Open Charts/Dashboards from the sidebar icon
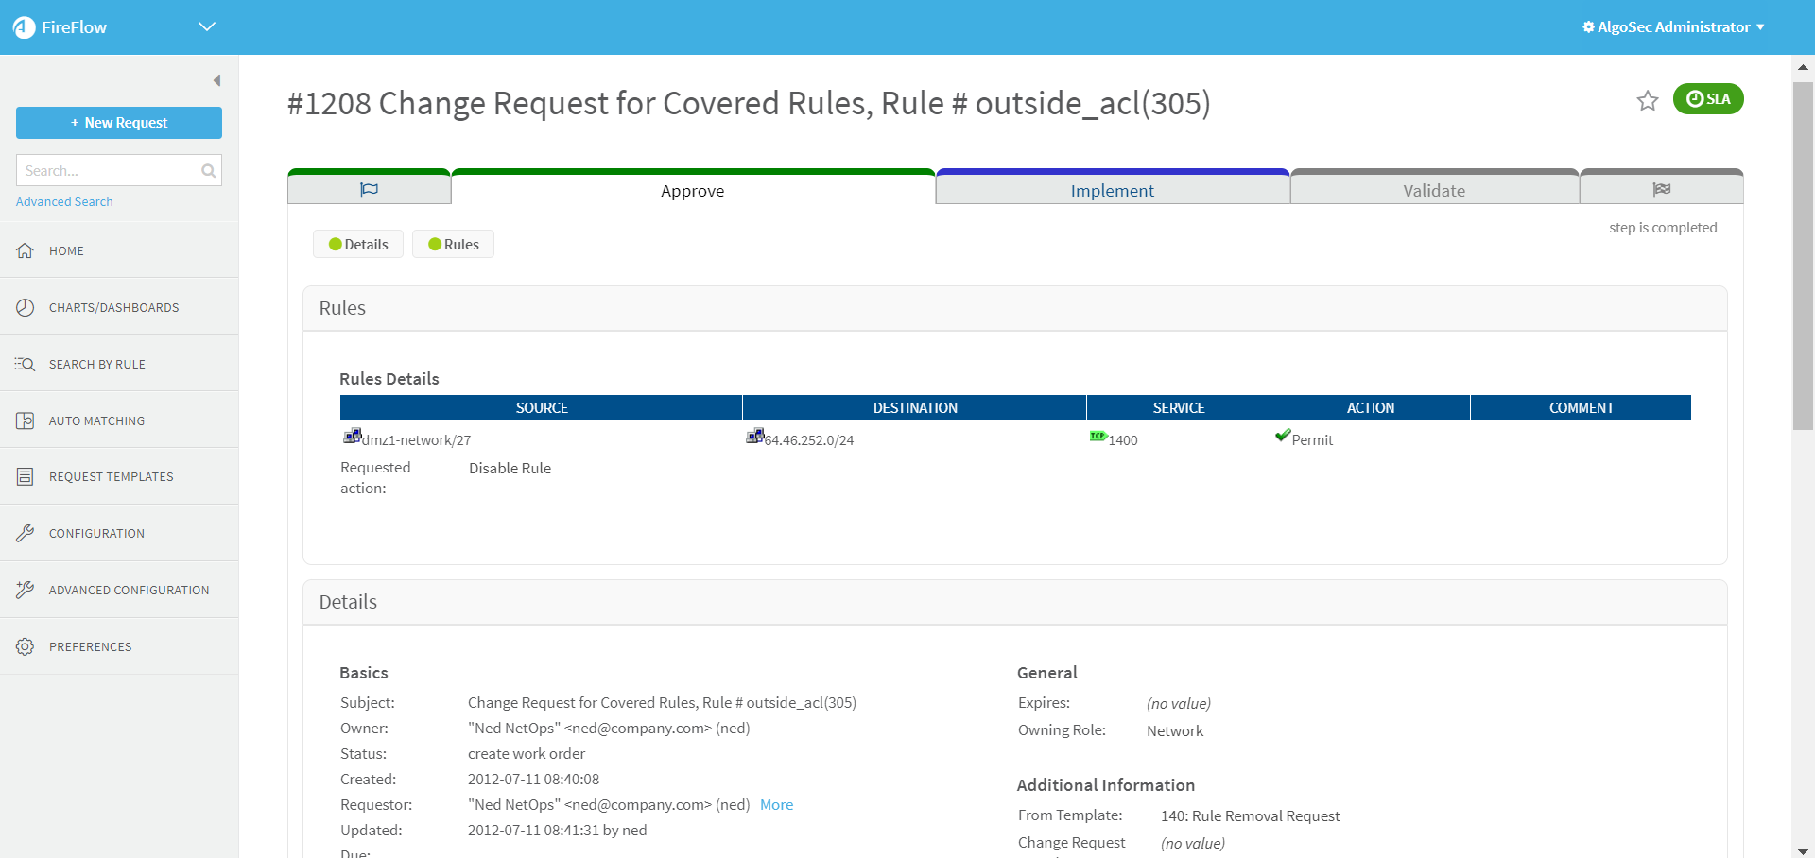1815x858 pixels. tap(26, 307)
